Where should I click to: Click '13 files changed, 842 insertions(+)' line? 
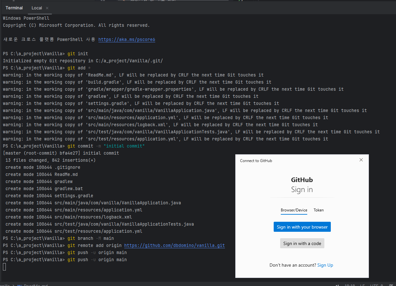coord(51,160)
